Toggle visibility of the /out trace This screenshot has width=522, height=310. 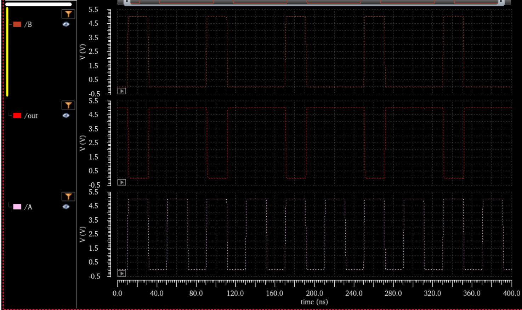[x=66, y=116]
